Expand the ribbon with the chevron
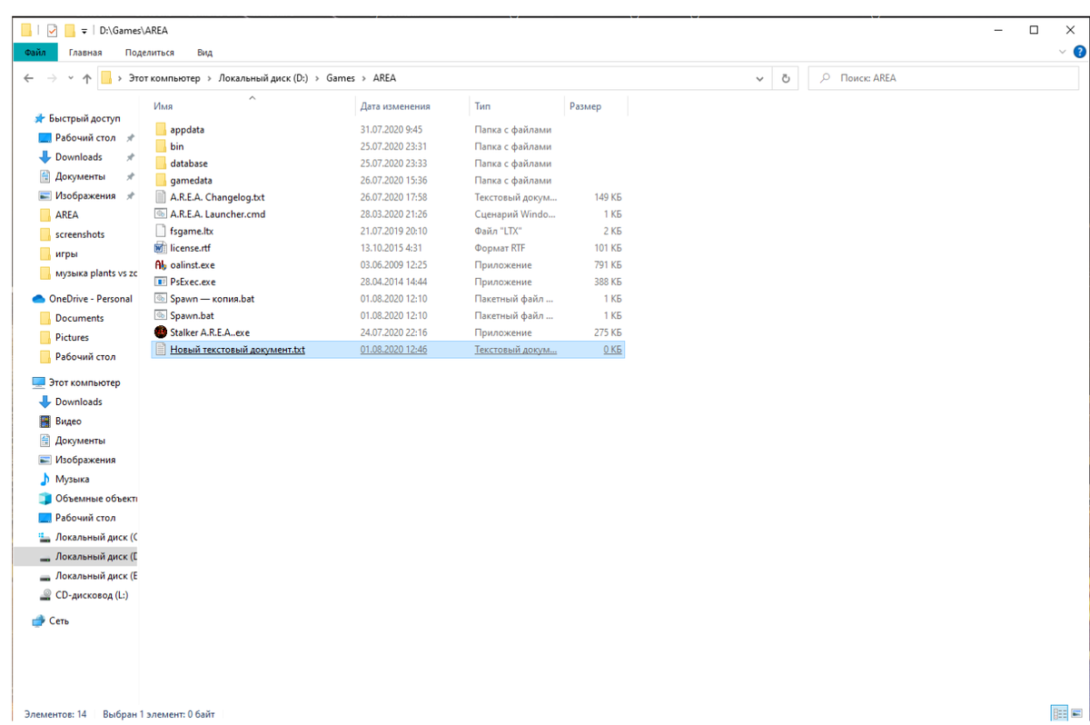This screenshot has width=1090, height=725. [x=1064, y=53]
